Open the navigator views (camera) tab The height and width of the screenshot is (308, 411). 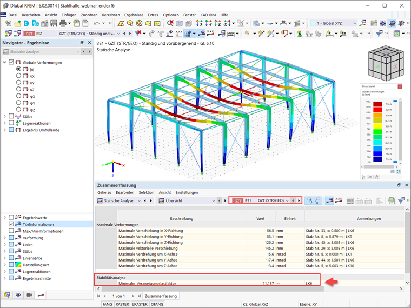coord(29,295)
